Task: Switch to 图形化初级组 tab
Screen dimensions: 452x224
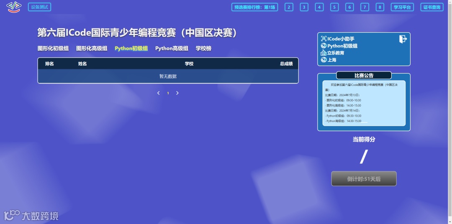Action: (x=53, y=48)
